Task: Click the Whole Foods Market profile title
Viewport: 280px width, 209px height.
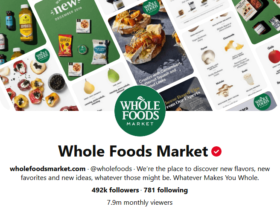Action: click(133, 151)
